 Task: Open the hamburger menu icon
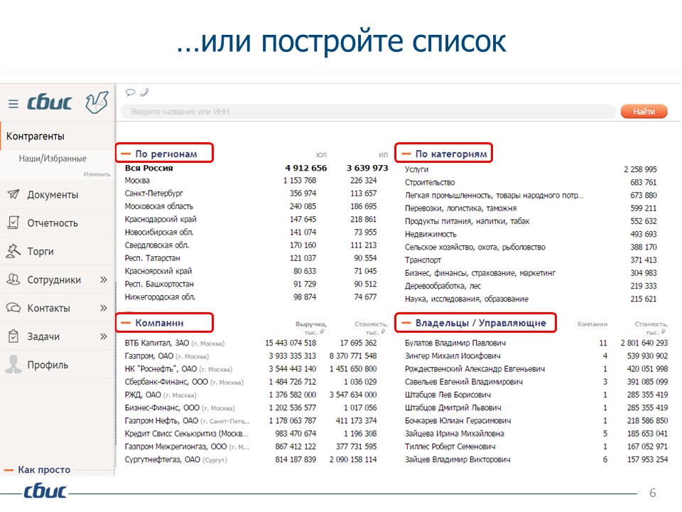(x=13, y=104)
